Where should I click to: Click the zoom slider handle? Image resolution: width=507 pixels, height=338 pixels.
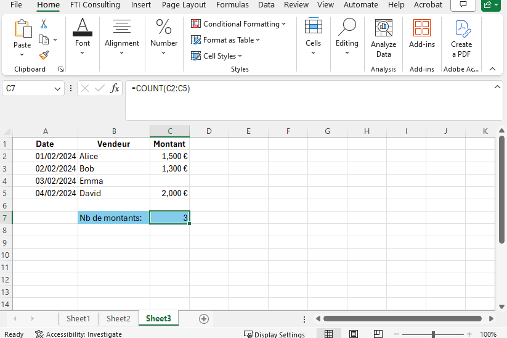pyautogui.click(x=433, y=334)
